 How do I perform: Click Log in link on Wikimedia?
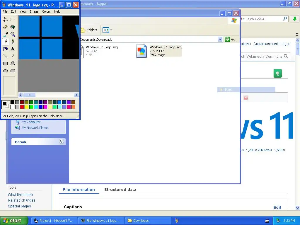point(285,44)
